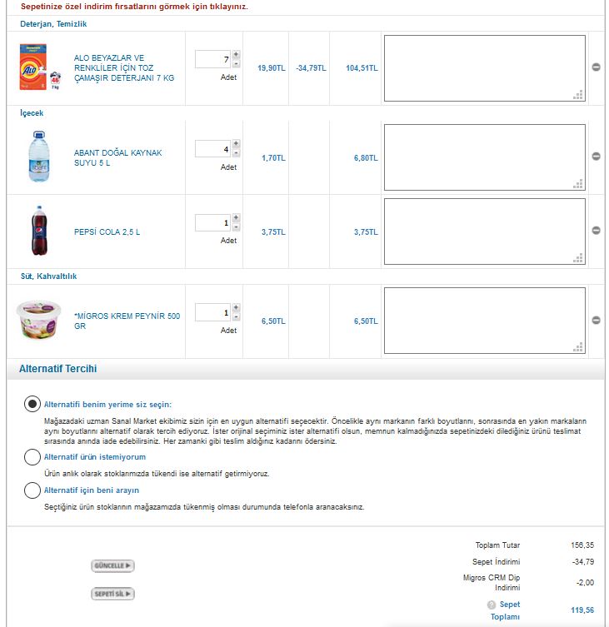Increase Pepsi Cola quantity with the plus stepper

(236, 217)
